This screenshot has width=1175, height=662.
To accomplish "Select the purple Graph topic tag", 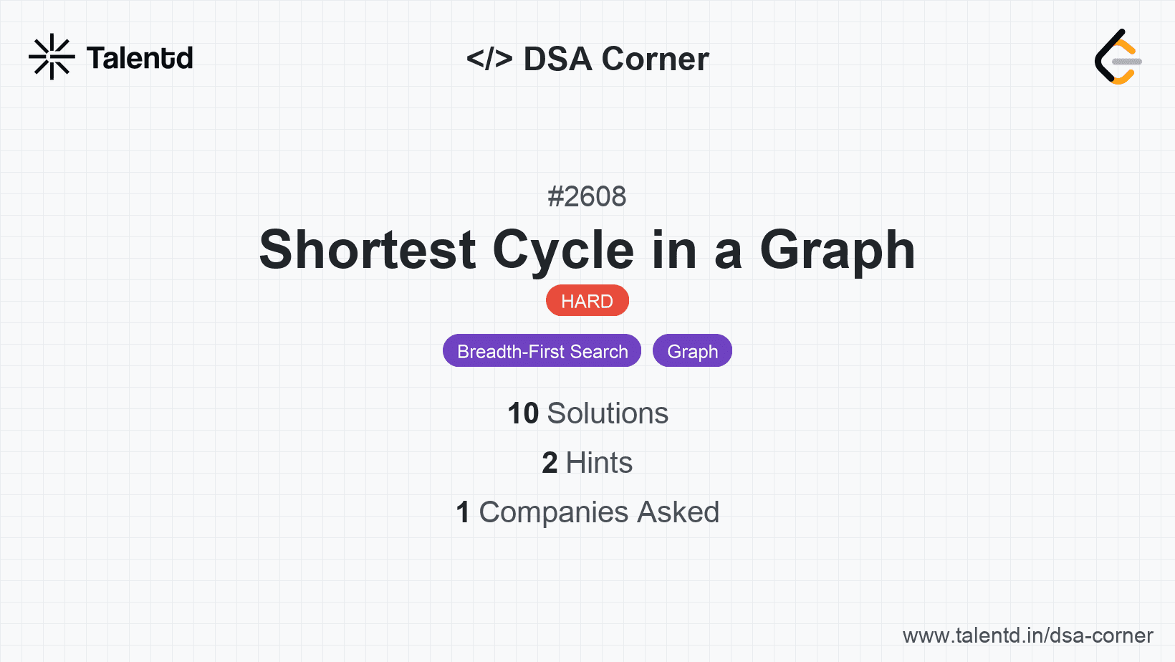I will (692, 351).
